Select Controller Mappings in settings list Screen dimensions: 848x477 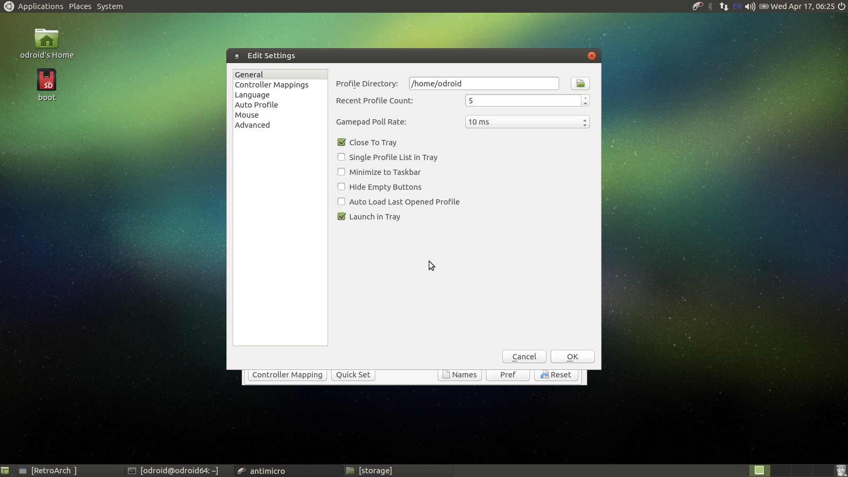pos(271,85)
